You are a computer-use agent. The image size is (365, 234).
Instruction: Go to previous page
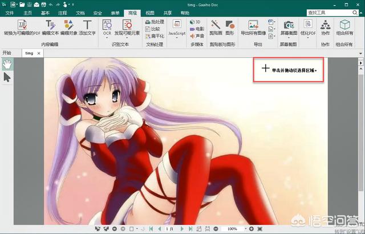[160, 229]
